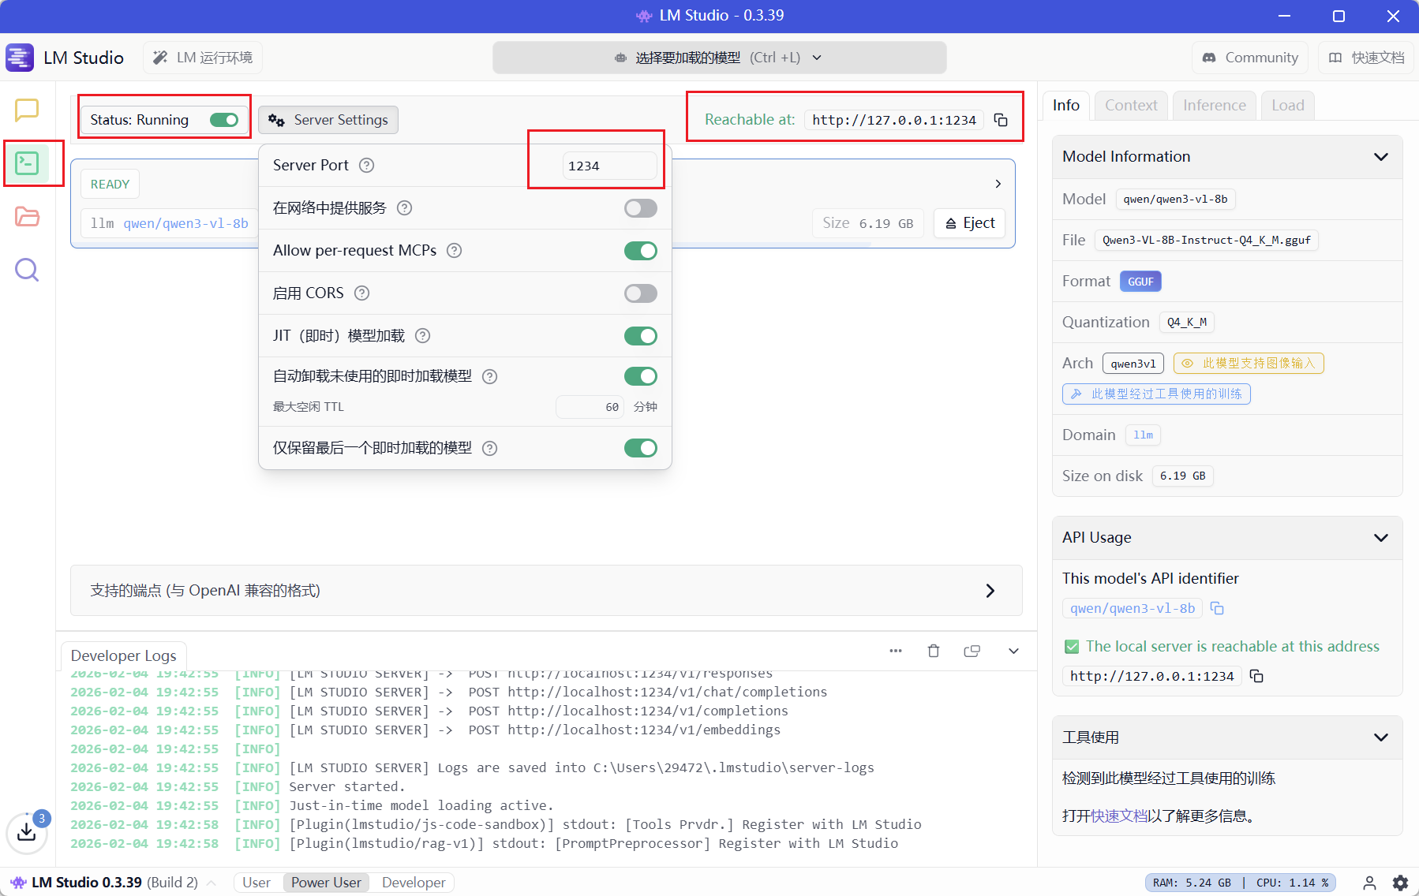Enable 在网络中提供服务 switch

pos(641,208)
